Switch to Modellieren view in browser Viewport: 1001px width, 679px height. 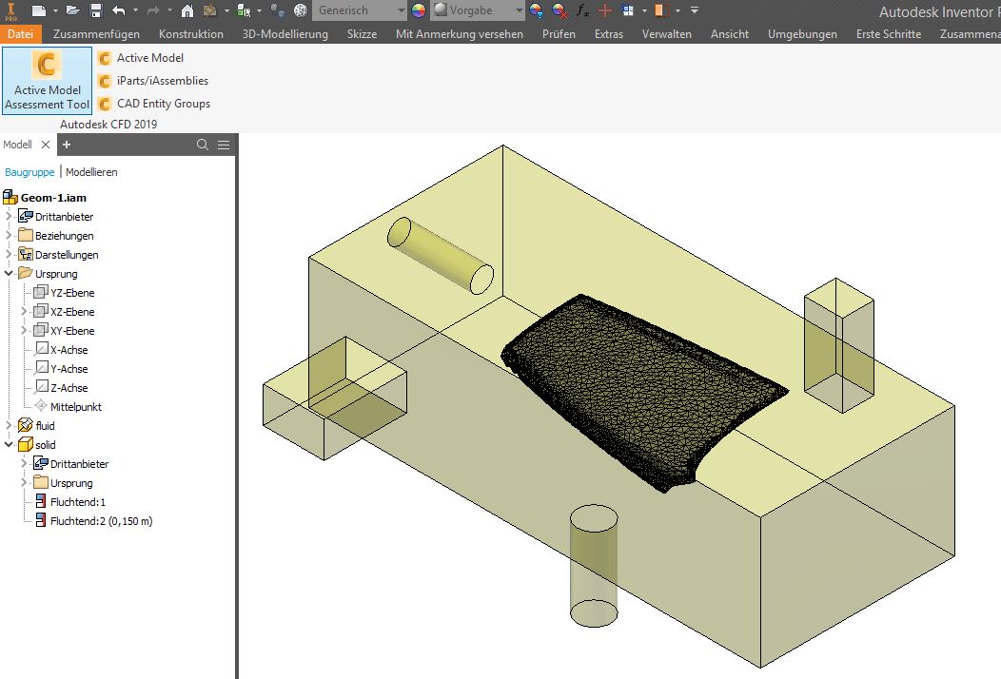click(91, 172)
